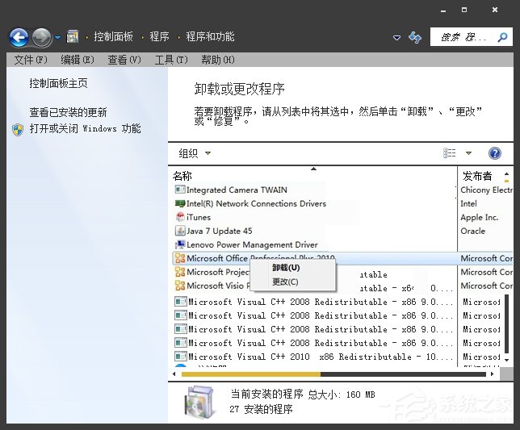The height and width of the screenshot is (430, 520).
Task: Choose 更改(C) from the context menu
Action: (285, 282)
